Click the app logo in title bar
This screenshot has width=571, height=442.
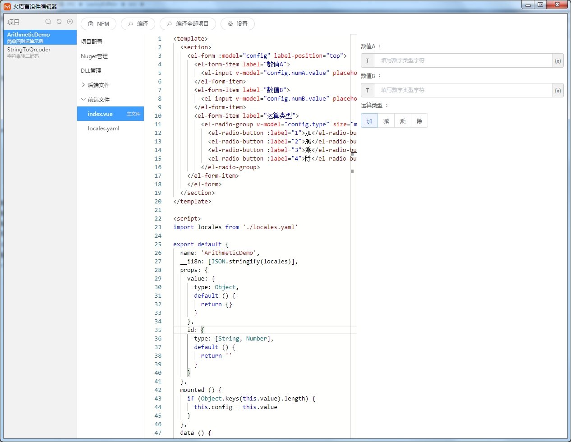[x=7, y=6]
